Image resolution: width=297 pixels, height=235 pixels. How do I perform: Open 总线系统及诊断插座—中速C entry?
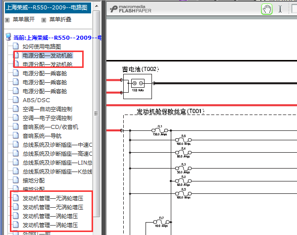[57, 145]
